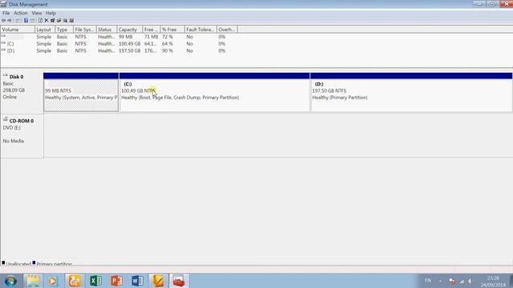Open the File menu
Screen dimensions: 513x288
coord(6,13)
